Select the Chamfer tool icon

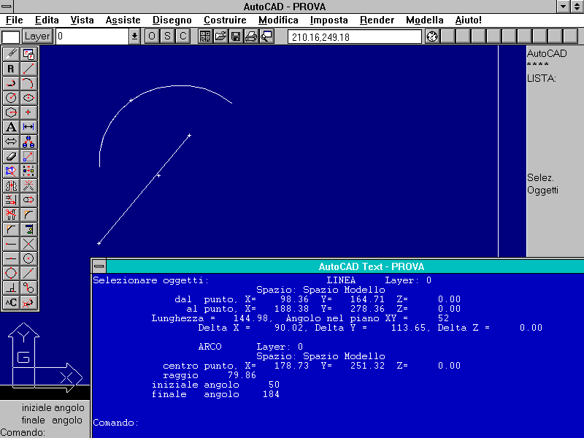(x=11, y=229)
